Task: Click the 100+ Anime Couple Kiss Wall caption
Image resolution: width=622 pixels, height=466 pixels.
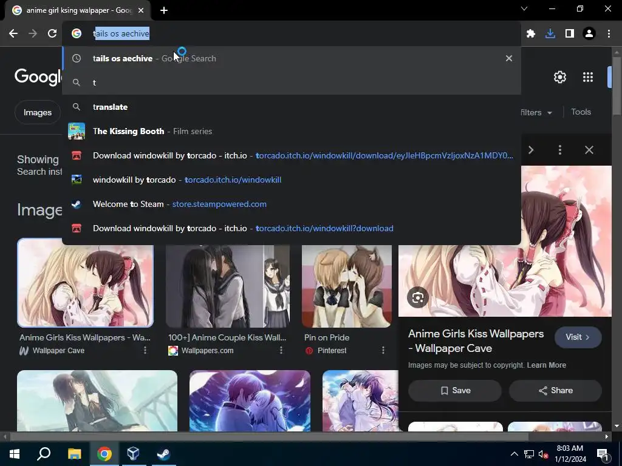Action: [227, 337]
